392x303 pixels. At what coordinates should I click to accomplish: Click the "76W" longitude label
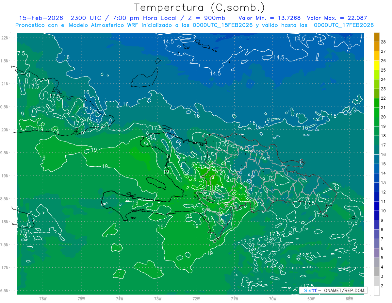click(x=43, y=298)
